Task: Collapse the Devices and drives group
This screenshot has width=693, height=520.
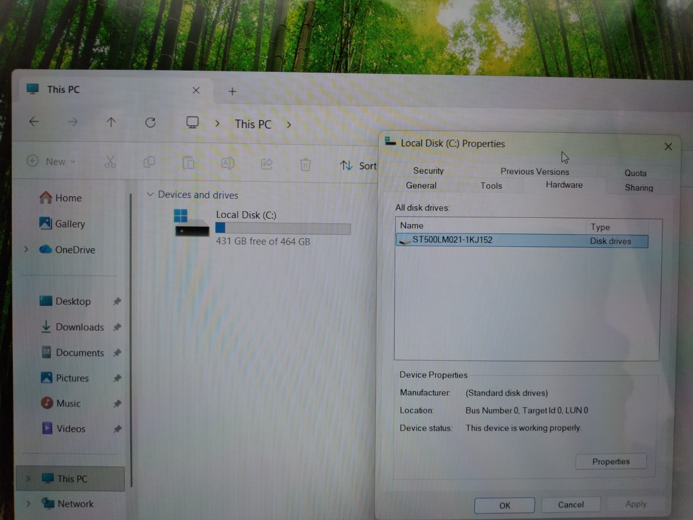Action: [x=150, y=194]
